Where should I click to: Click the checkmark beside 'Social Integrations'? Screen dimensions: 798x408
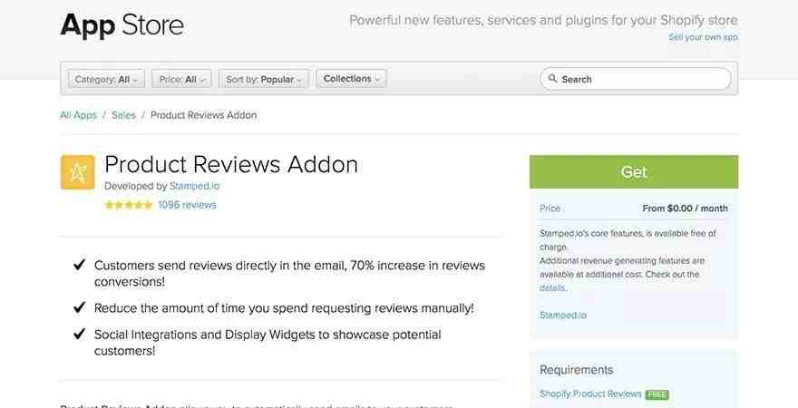tap(80, 334)
